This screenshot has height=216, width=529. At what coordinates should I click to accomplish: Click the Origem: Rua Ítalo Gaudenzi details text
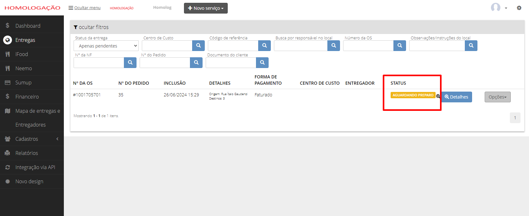point(228,94)
